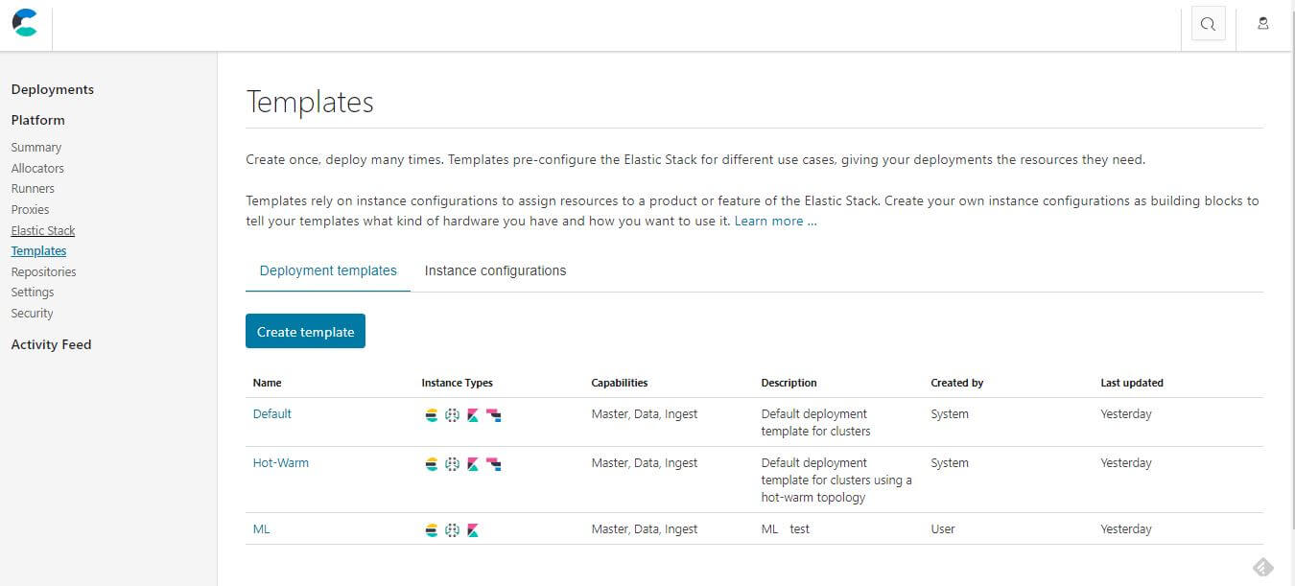This screenshot has width=1295, height=586.
Task: Click Kibana icon in Default row
Action: click(x=473, y=415)
